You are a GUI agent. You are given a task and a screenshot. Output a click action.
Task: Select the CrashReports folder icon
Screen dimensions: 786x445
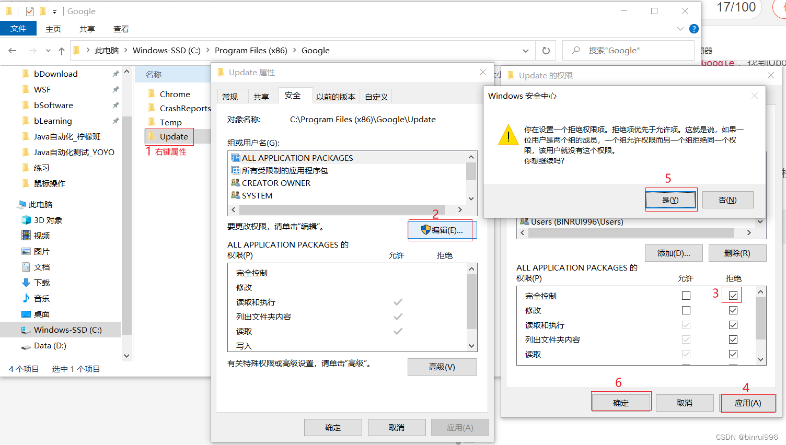(152, 108)
